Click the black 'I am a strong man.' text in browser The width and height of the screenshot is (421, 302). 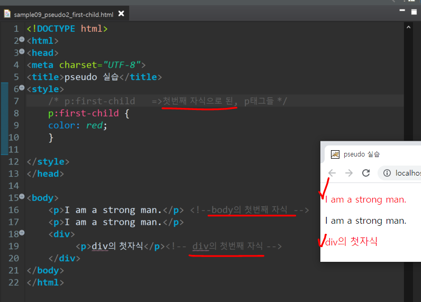pyautogui.click(x=365, y=221)
